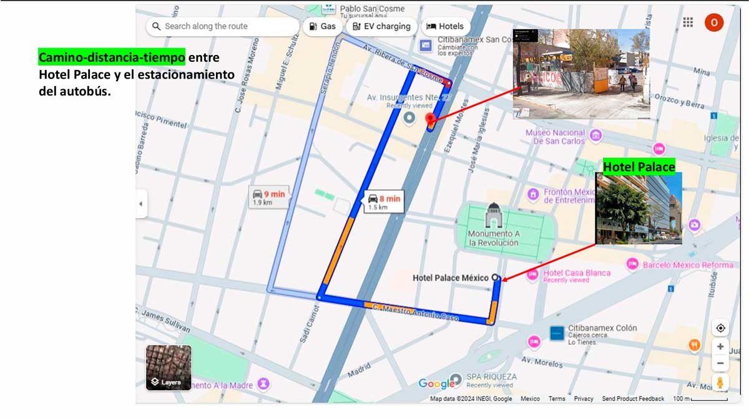Zoom in with the plus button

(720, 347)
